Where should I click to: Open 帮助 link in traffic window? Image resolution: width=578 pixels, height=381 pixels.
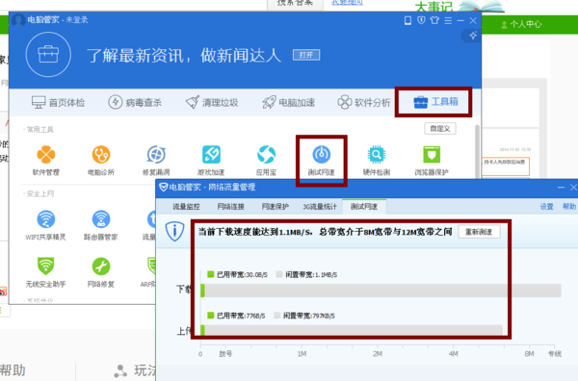pos(568,207)
